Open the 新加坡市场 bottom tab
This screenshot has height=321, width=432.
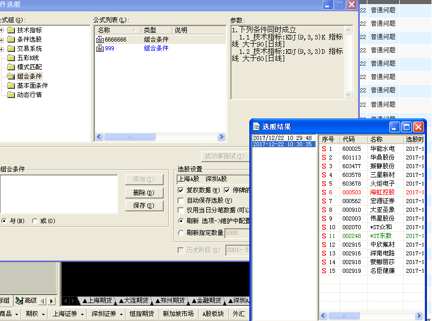(178, 314)
